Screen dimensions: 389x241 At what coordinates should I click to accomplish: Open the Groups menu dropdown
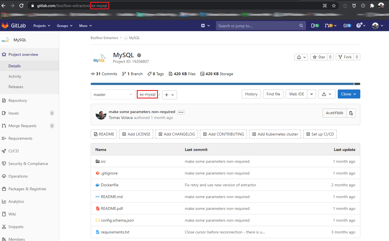65,26
